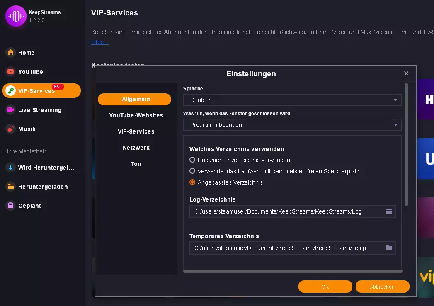Open the Sprache dropdown showing Deutsch
This screenshot has width=434, height=306.
[292, 100]
